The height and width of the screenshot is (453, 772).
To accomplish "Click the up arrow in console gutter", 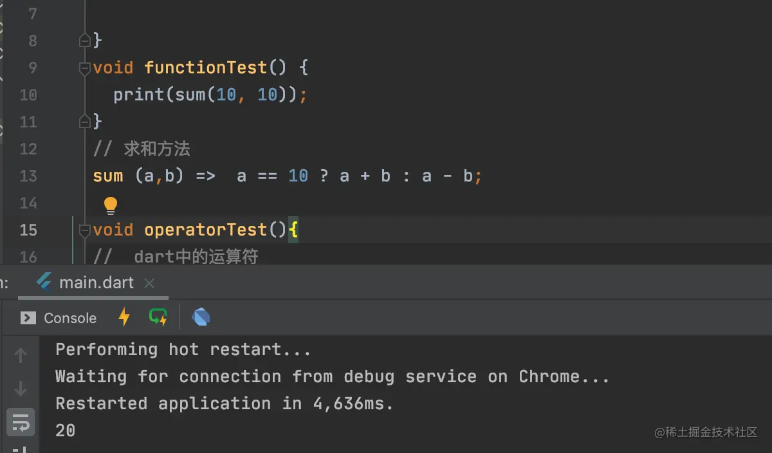I will (21, 355).
